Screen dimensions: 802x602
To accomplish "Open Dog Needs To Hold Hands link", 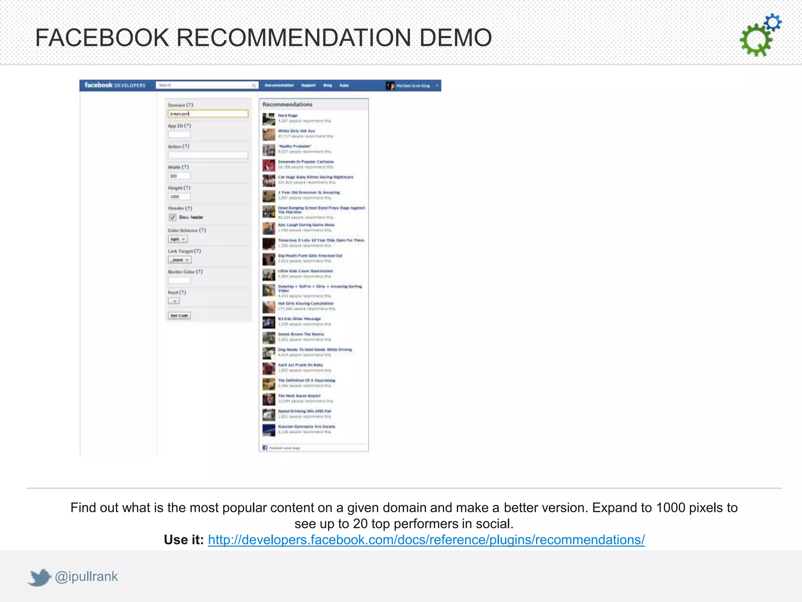I will pos(315,350).
